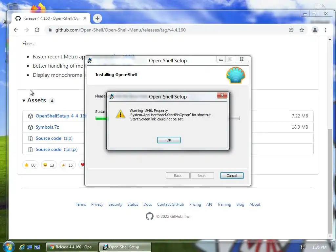Image resolution: width=336 pixels, height=252 pixels.
Task: Open a new Chrome tab
Action: coord(97,18)
